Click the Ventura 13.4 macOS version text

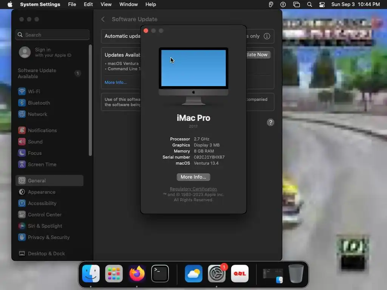click(206, 163)
